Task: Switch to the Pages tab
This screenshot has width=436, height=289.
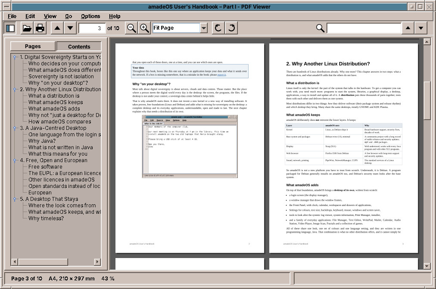Action: tap(33, 46)
